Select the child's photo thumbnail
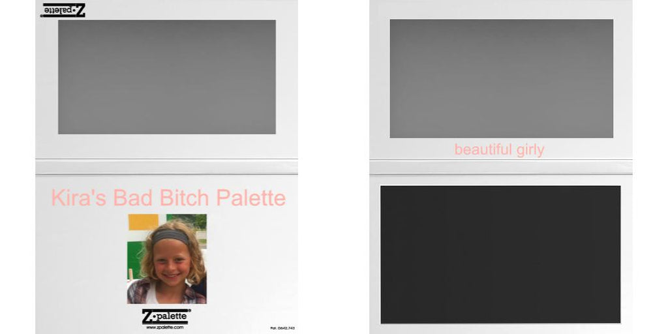This screenshot has width=668, height=334. click(x=167, y=258)
